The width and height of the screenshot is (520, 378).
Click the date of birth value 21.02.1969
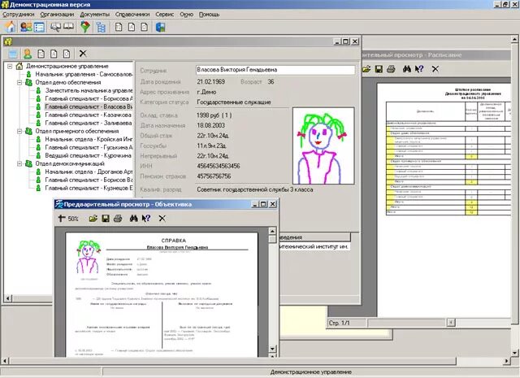pyautogui.click(x=211, y=81)
